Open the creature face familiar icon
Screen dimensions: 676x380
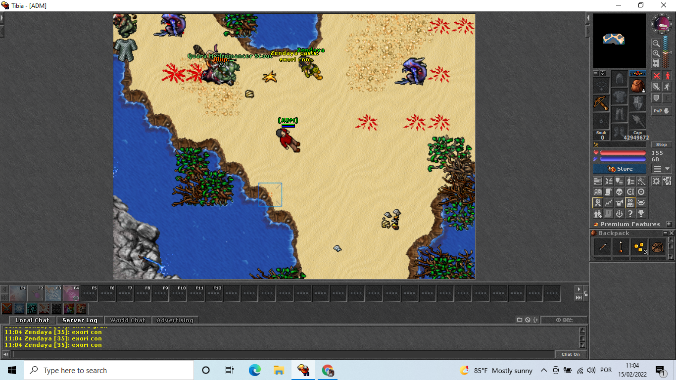coord(641,203)
